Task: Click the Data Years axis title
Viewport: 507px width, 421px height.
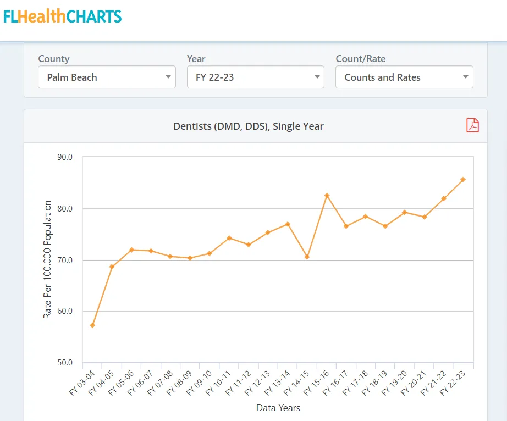Action: pyautogui.click(x=277, y=408)
